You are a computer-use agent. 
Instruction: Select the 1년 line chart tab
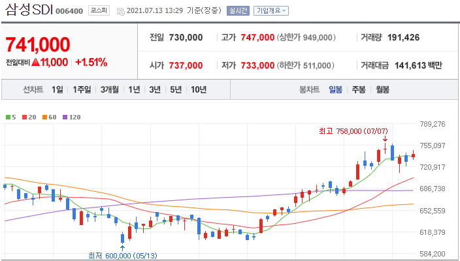tap(134, 89)
